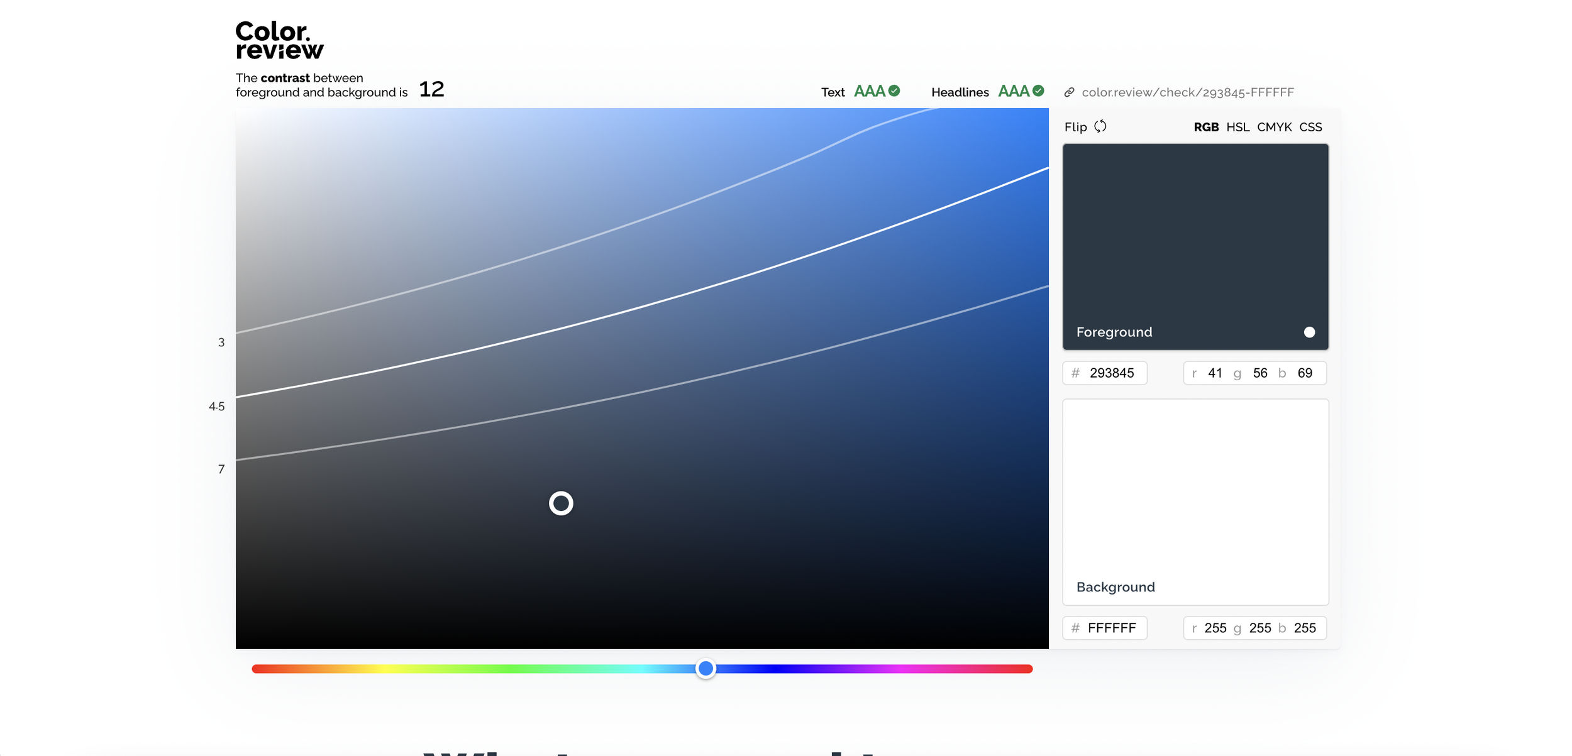
Task: Open the color.review/check/293845-FFFFFF share link
Action: 1187,92
